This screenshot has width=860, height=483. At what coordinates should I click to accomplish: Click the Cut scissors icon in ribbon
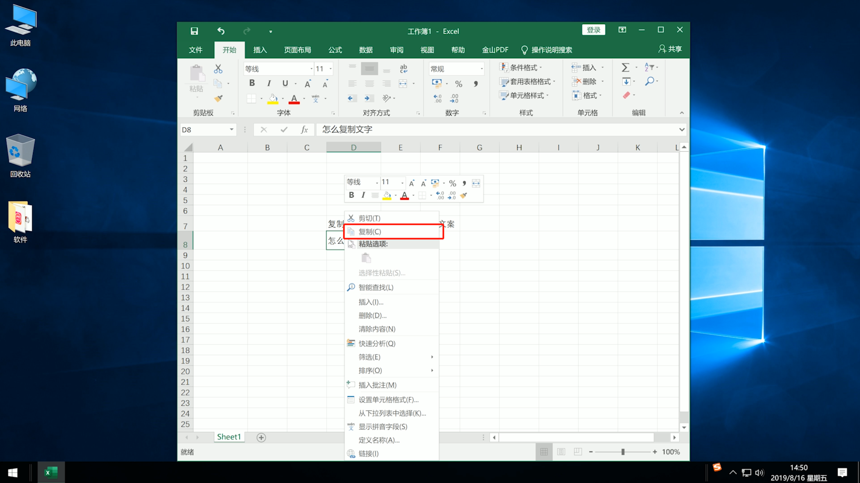[218, 69]
